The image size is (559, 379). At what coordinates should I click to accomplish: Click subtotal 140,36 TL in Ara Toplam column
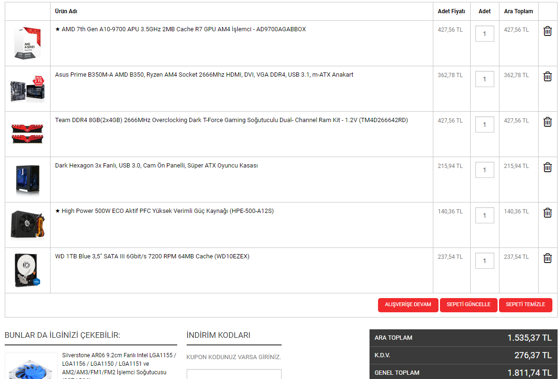(516, 212)
